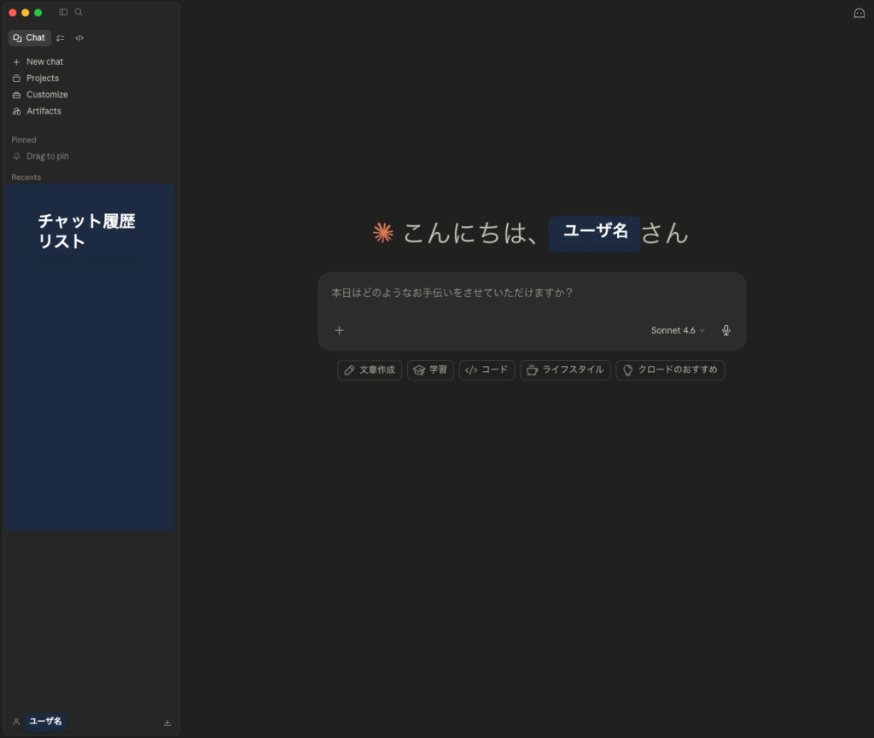Click the download icon in the sidebar footer

click(x=167, y=723)
